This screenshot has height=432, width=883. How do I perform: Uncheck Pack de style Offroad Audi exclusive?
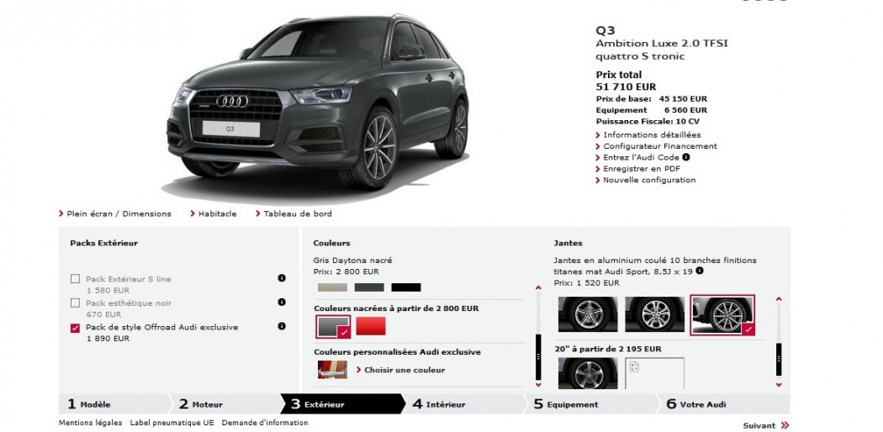click(75, 328)
